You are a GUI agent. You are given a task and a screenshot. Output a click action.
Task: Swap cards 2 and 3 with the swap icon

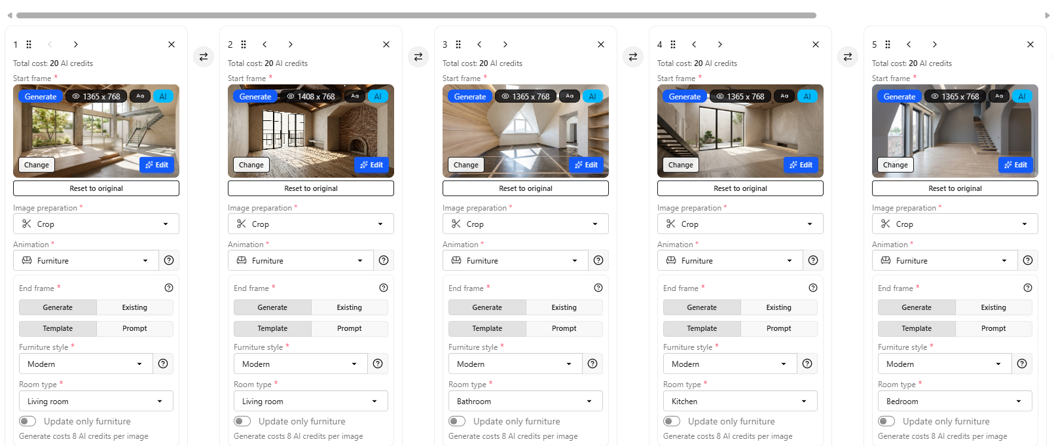(x=418, y=57)
